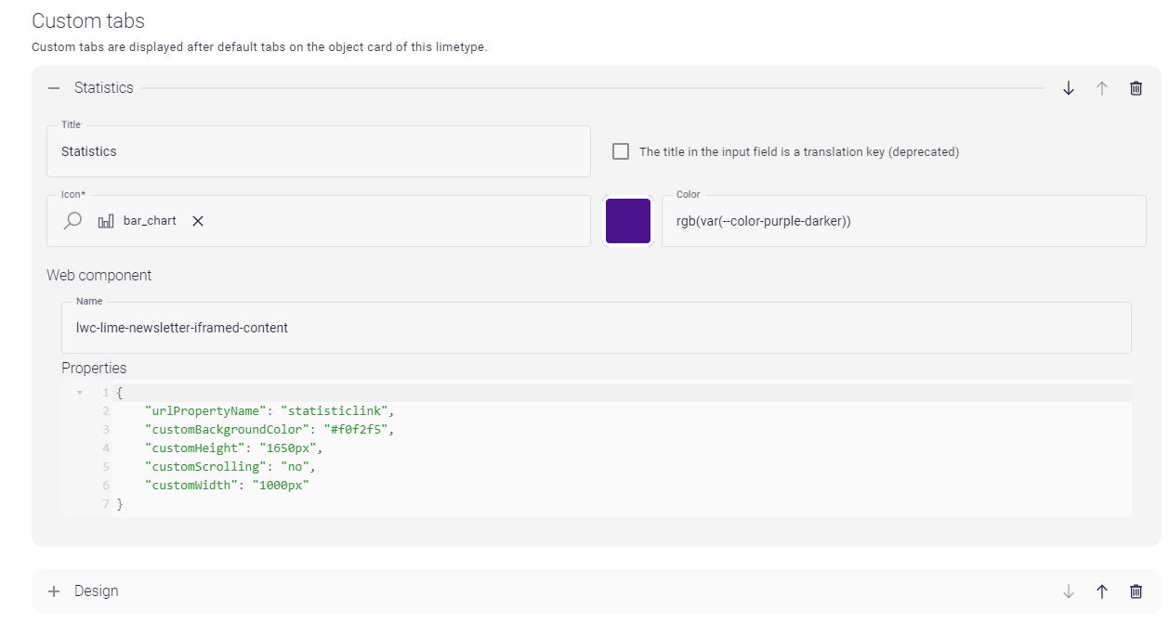Remove the bar_chart icon with the X

197,221
